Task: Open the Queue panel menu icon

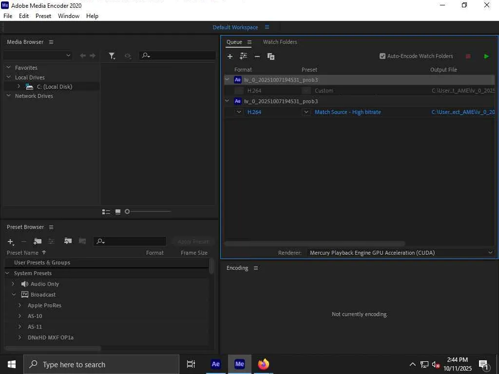Action: [x=249, y=42]
